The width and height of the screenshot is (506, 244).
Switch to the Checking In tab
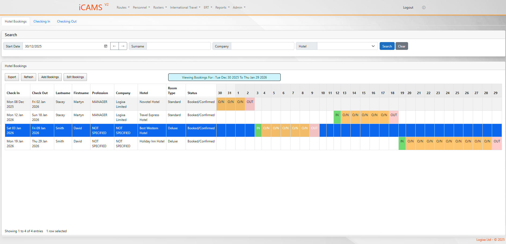pos(42,21)
